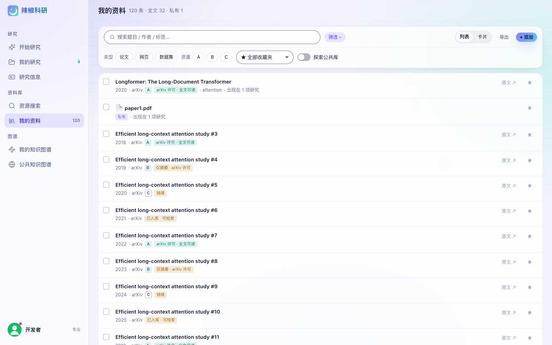Select checkbox for attention study #9
This screenshot has width=552, height=345.
coord(106,286)
